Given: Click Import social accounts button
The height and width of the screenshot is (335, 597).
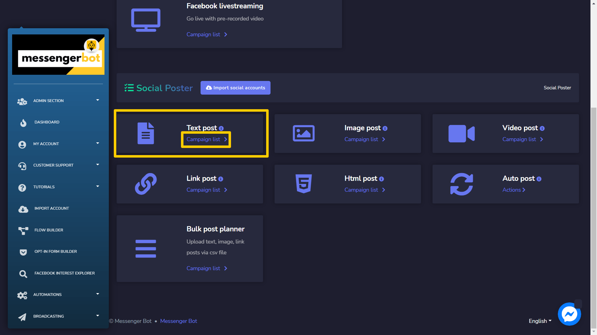Looking at the screenshot, I should 235,88.
